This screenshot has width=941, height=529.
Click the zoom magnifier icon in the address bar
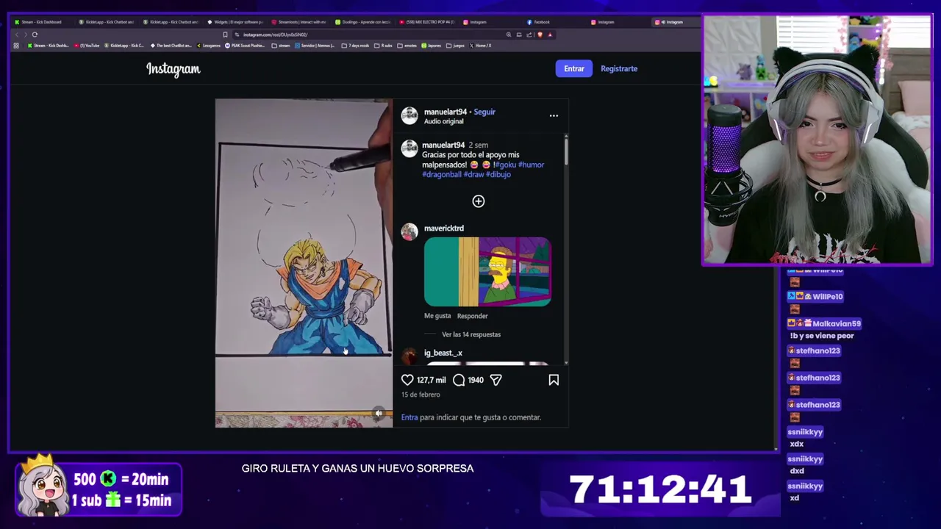pos(509,35)
